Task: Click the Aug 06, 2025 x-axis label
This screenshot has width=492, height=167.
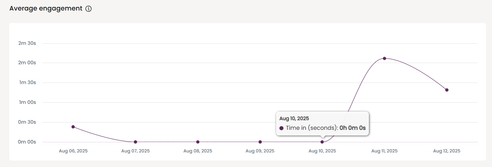Action: pyautogui.click(x=73, y=151)
